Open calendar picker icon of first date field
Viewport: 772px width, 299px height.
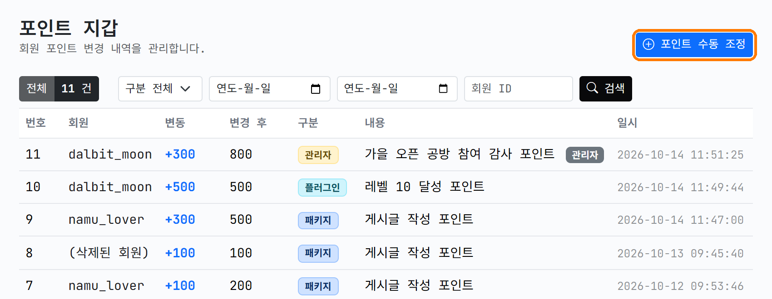316,89
